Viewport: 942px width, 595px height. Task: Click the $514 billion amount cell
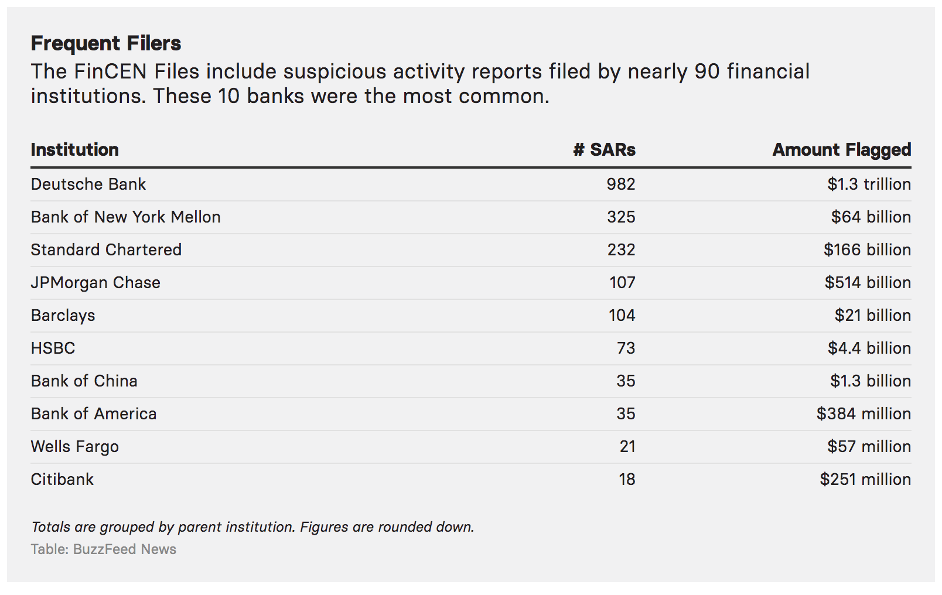point(868,283)
